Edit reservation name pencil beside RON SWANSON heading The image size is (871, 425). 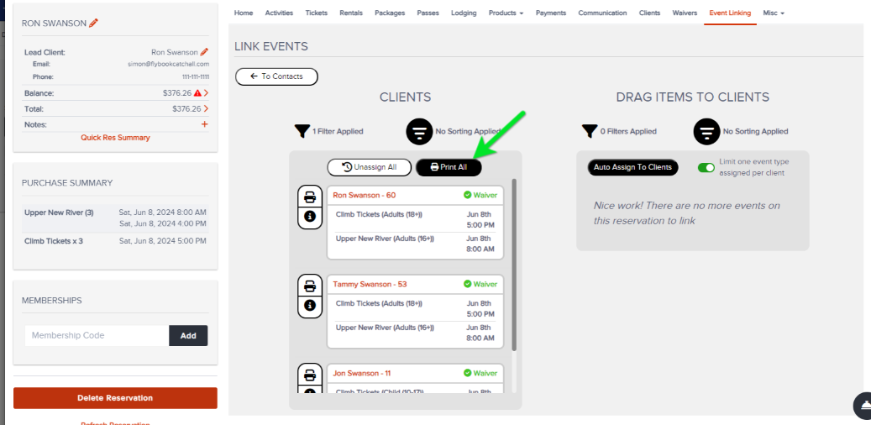point(94,24)
